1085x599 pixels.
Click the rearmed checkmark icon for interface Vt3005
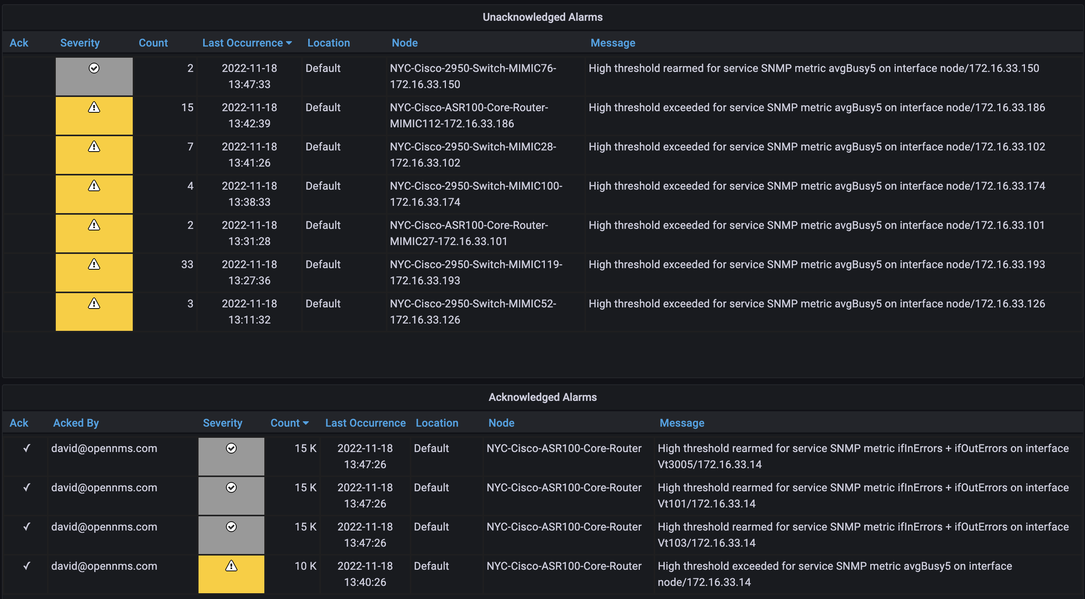[231, 448]
